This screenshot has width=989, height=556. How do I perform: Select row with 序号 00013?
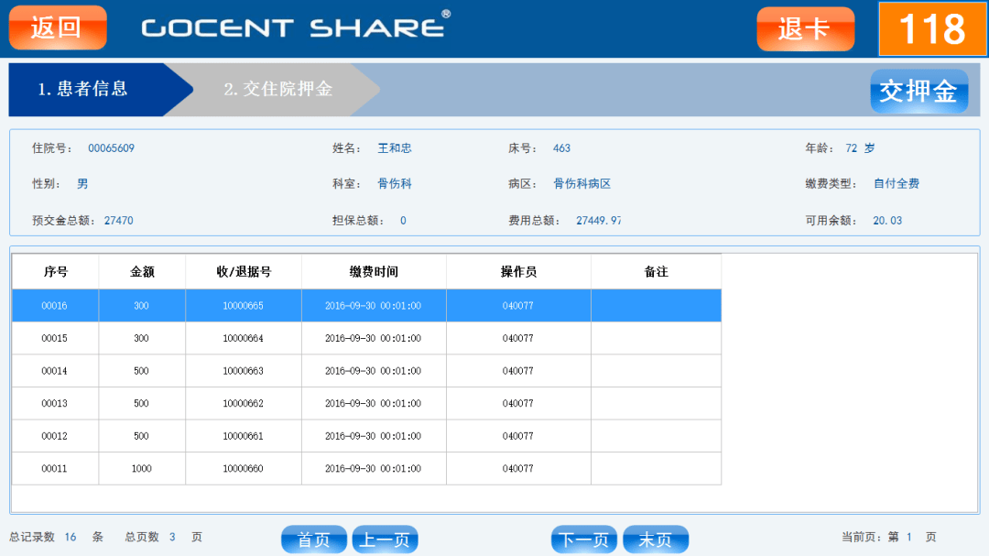pos(366,403)
